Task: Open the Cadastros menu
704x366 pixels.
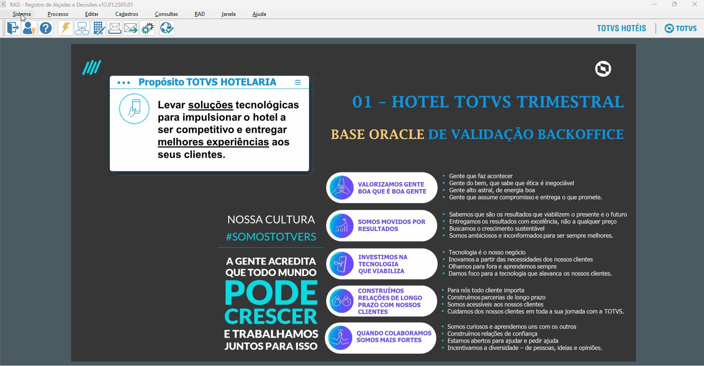Action: [127, 14]
